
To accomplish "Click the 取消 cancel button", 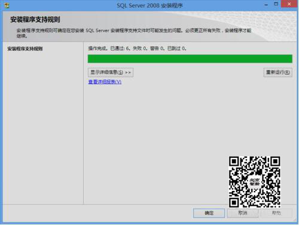I will tap(243, 213).
